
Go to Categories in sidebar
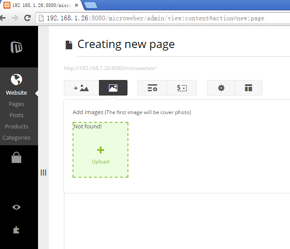16,137
